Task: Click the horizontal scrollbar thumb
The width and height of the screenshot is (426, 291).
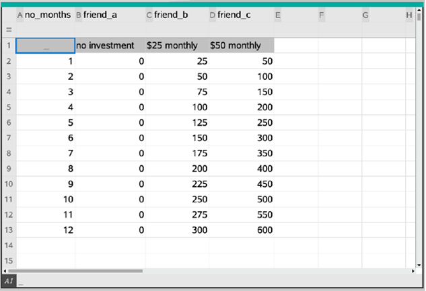Action: click(x=74, y=271)
